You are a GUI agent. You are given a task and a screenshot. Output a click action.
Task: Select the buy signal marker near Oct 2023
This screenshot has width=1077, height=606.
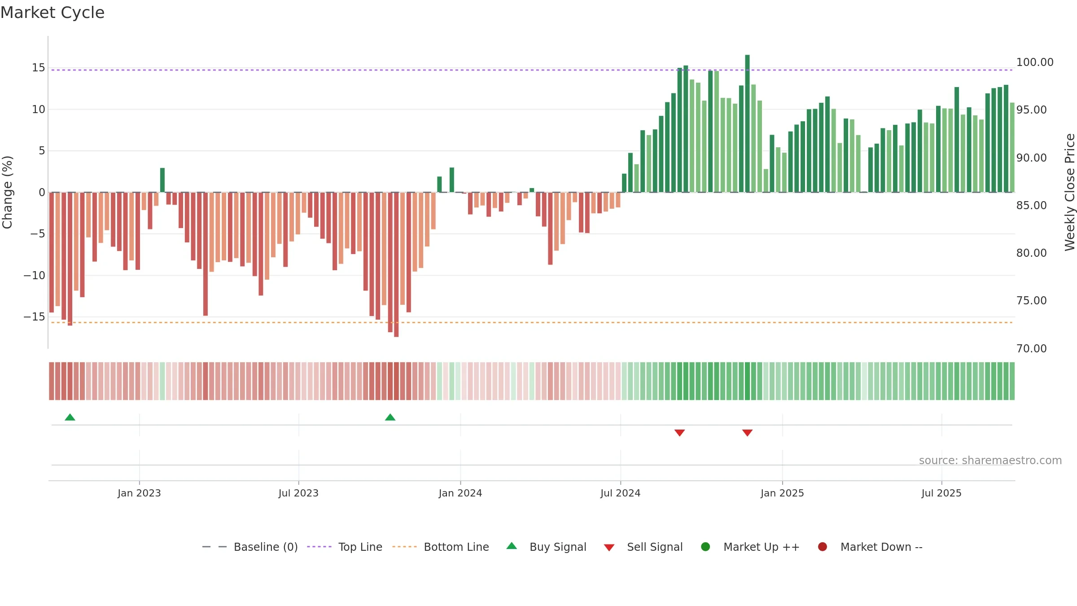coord(390,417)
